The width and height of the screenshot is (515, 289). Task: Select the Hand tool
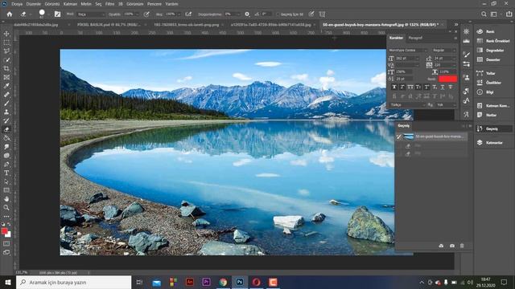click(x=6, y=198)
